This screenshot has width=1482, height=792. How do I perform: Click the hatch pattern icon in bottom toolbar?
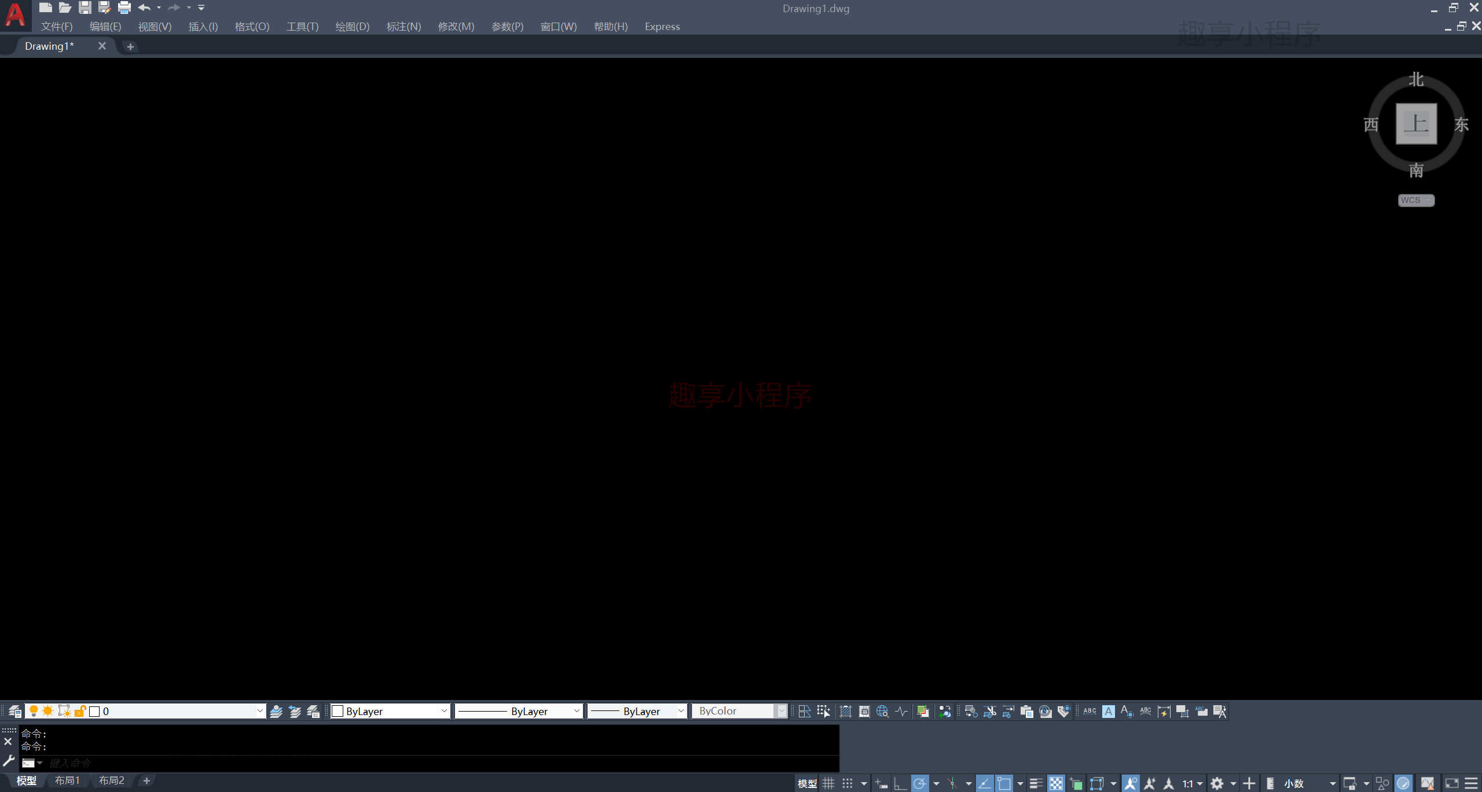click(x=845, y=711)
